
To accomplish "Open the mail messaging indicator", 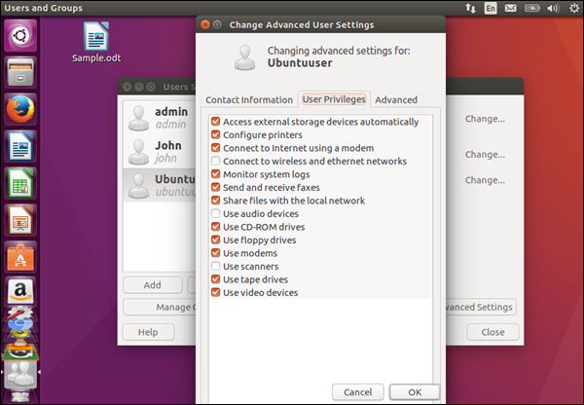I will pyautogui.click(x=511, y=8).
